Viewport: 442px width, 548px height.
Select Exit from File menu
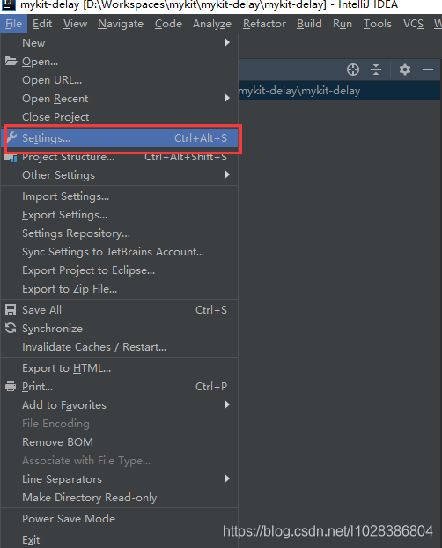pos(120,539)
